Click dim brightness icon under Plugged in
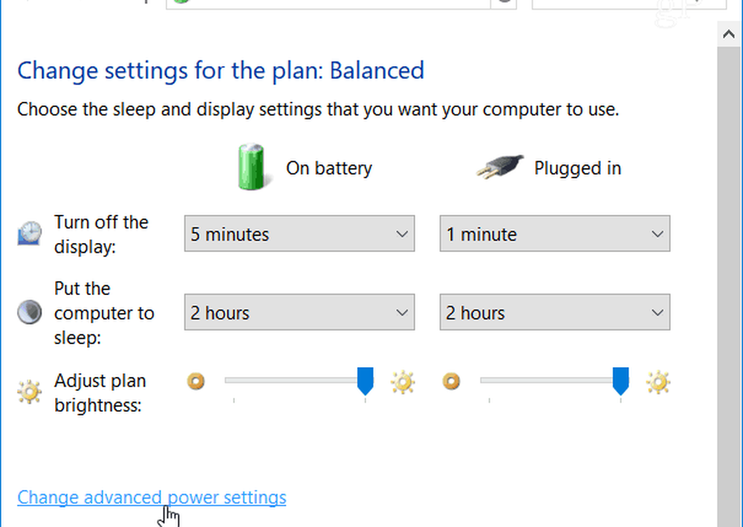The width and height of the screenshot is (743, 527). coord(451,381)
